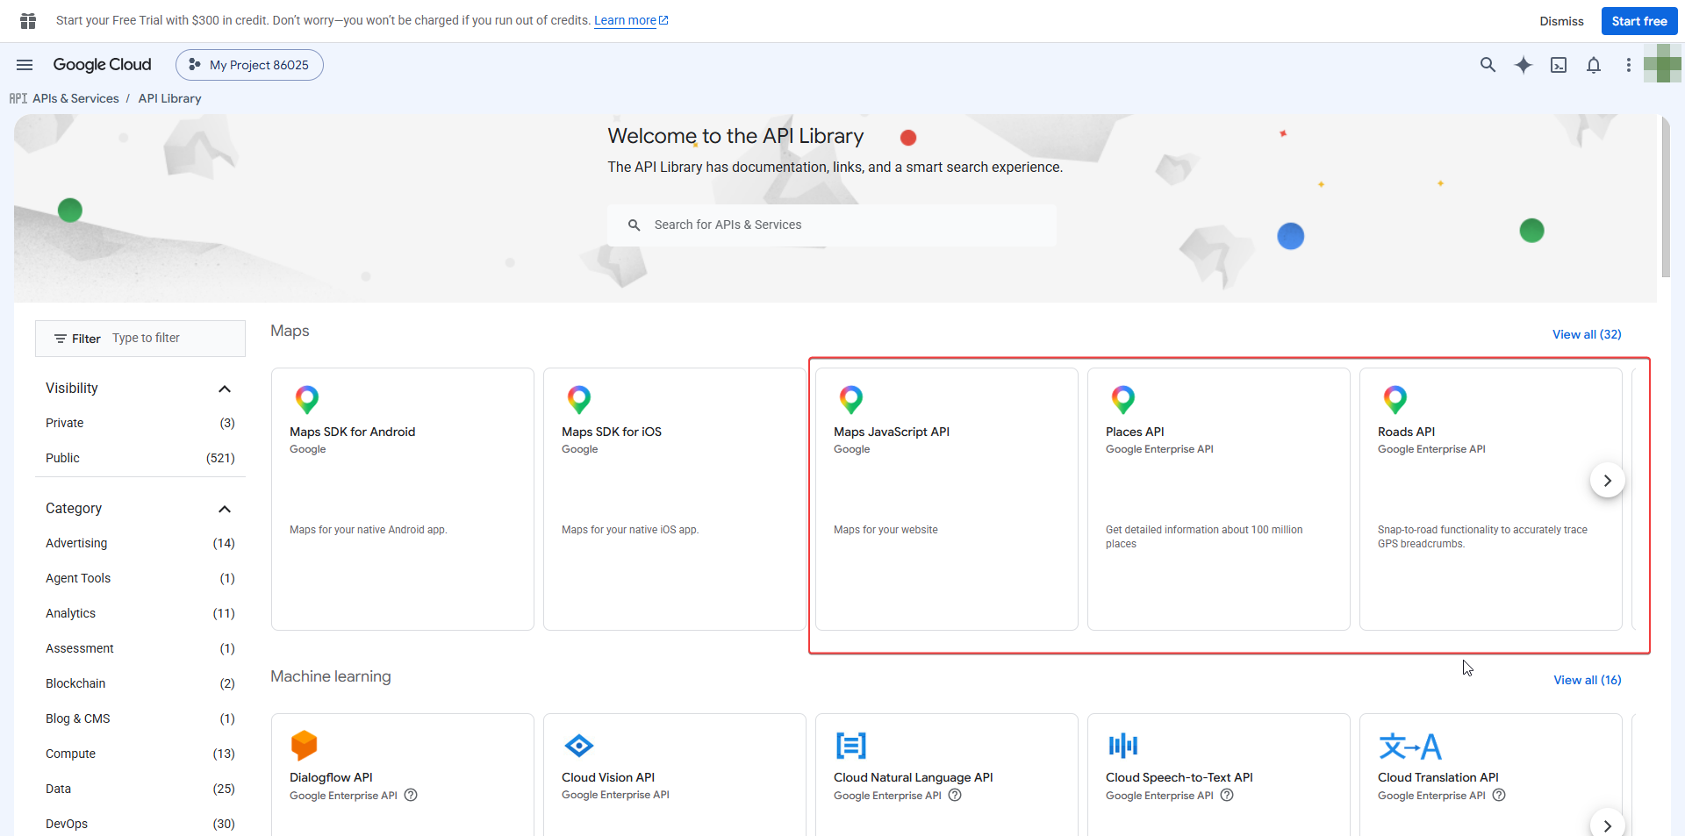Click the Maps SDK for iOS pin icon
This screenshot has width=1685, height=836.
click(x=578, y=400)
